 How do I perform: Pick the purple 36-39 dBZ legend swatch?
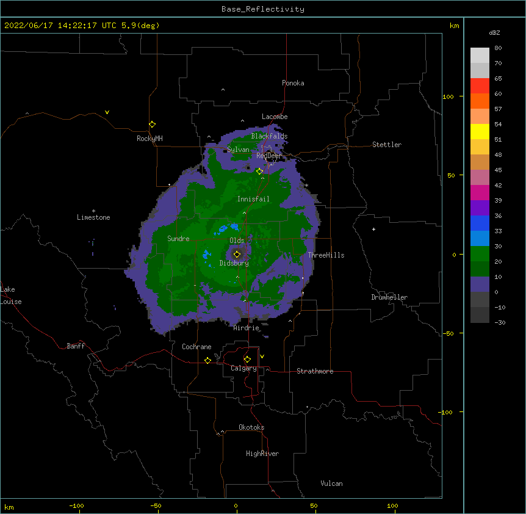(480, 208)
